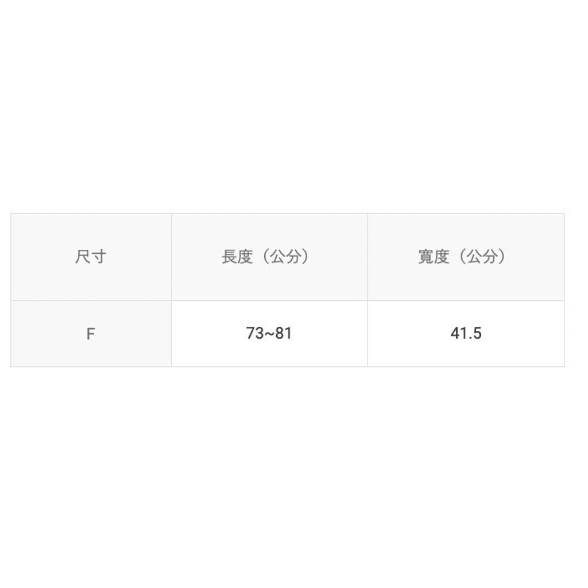Click the character 長 in length header
588x588 pixels.
230,257
